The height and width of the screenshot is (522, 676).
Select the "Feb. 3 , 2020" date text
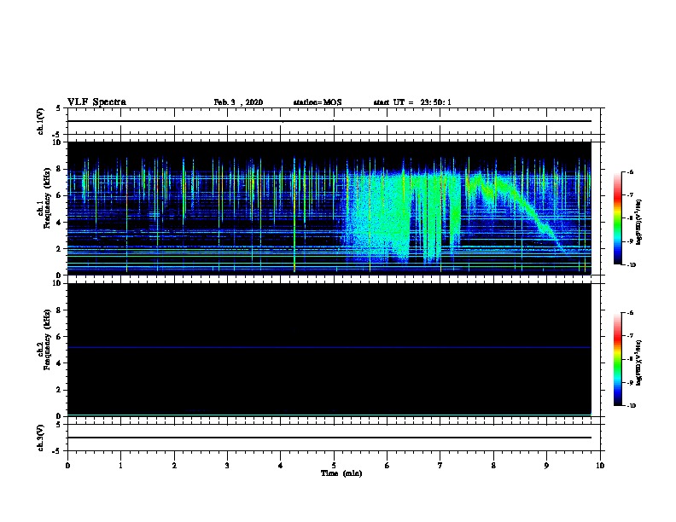coord(238,102)
